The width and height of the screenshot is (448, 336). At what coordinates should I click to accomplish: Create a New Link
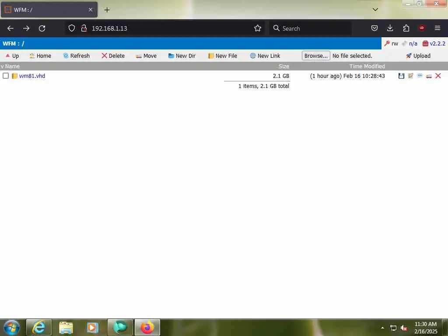tap(265, 56)
